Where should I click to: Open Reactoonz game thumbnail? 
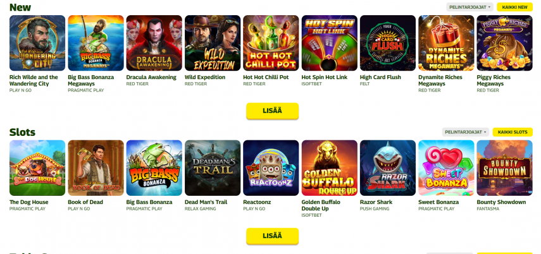[x=271, y=168]
